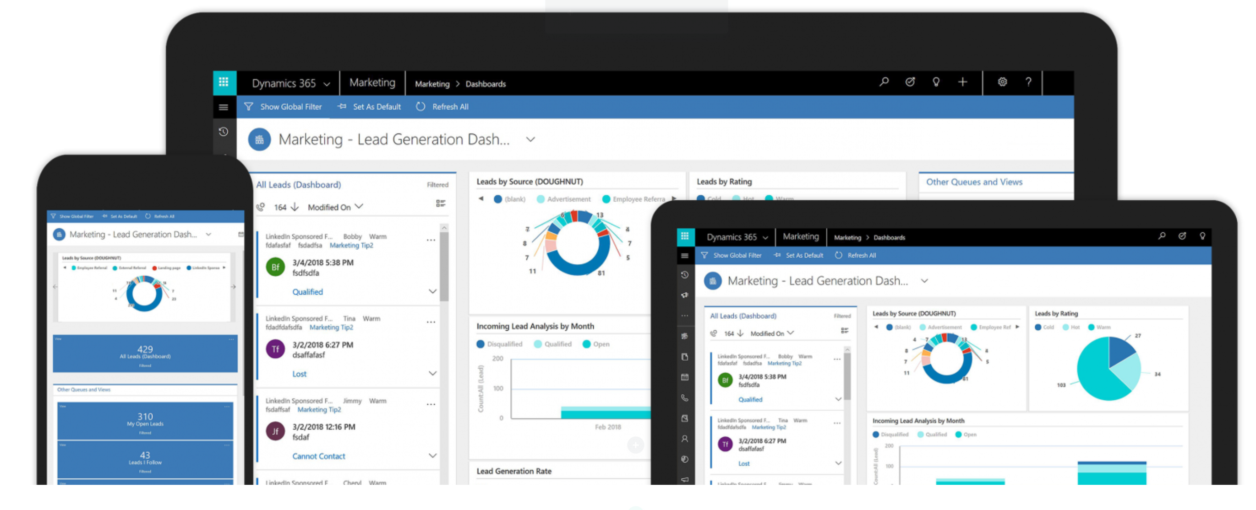The height and width of the screenshot is (510, 1256).
Task: Click Marketing breadcrumb on large tablet
Action: (432, 84)
